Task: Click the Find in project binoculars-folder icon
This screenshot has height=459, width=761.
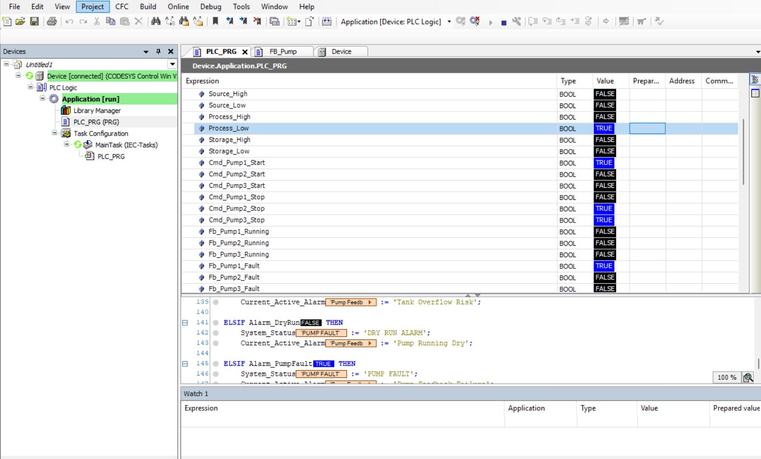Action: click(184, 21)
